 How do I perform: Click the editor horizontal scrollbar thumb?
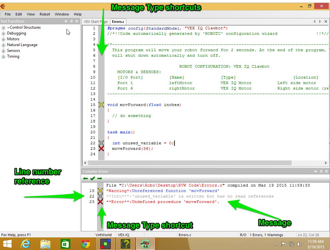(x=190, y=163)
